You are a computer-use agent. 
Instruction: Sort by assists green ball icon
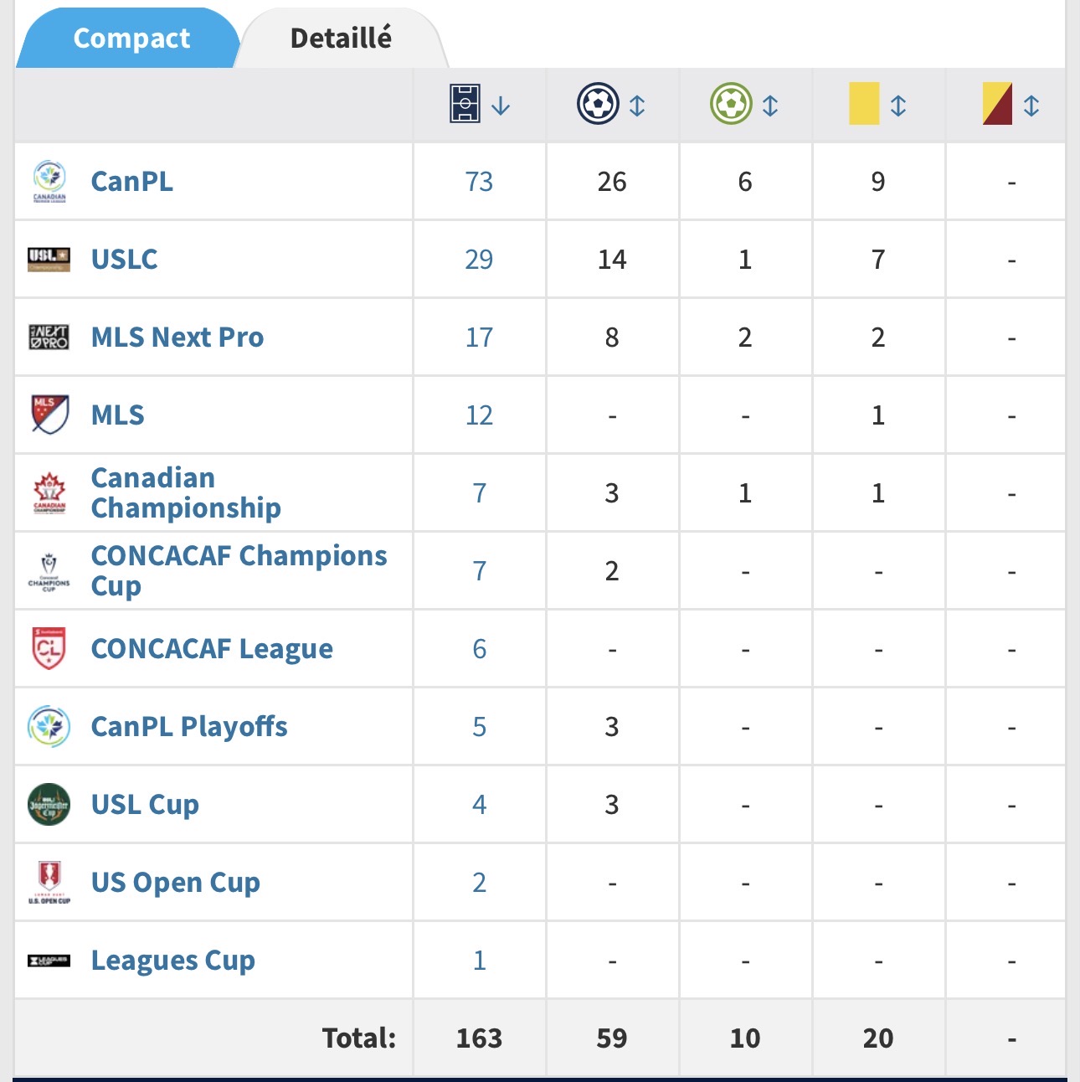[731, 105]
